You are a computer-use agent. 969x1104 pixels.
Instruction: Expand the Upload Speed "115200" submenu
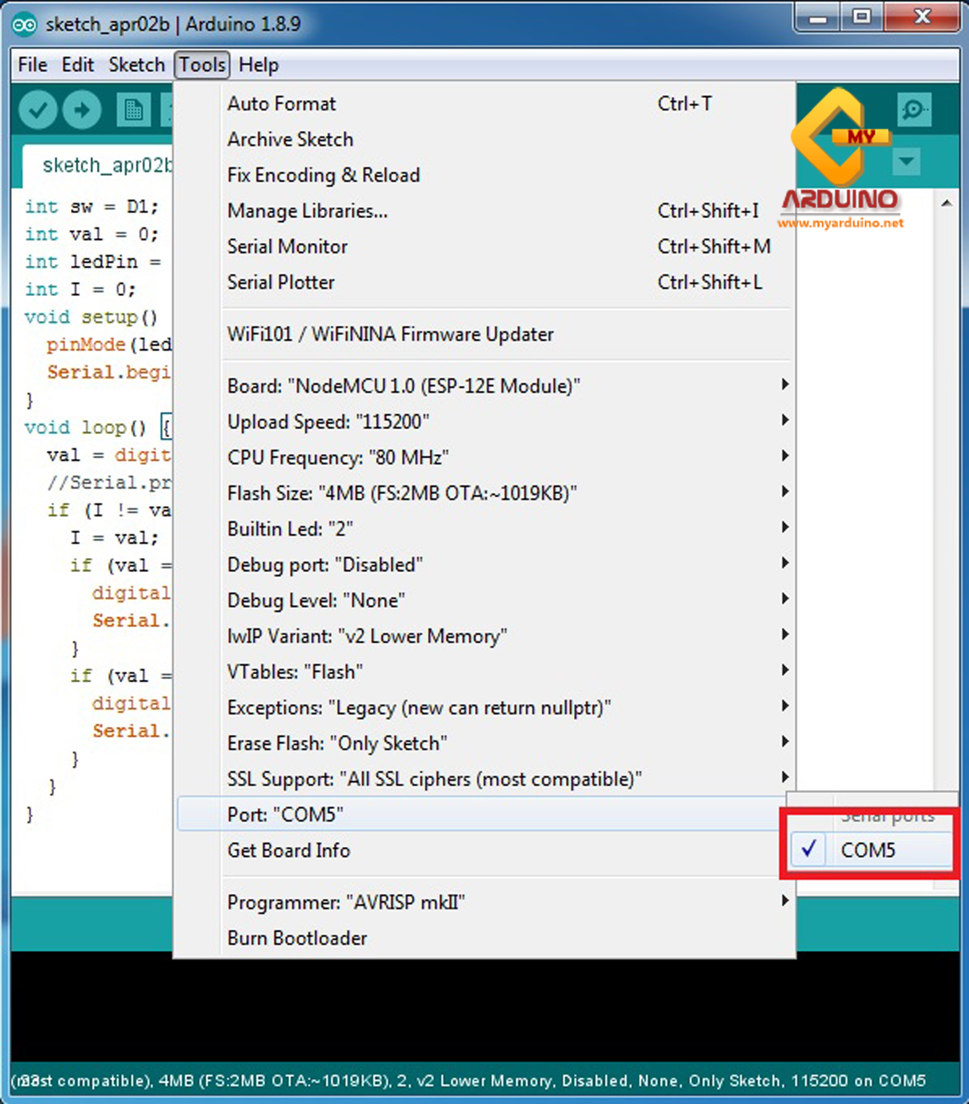[328, 421]
